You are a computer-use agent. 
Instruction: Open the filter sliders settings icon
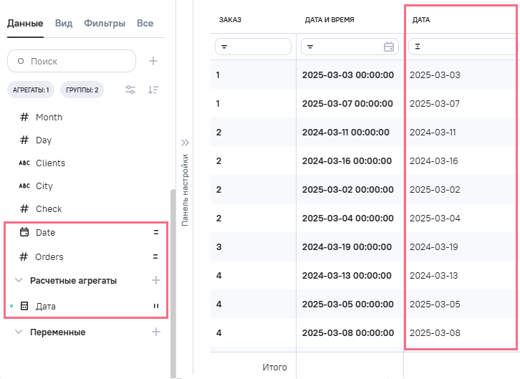(x=130, y=90)
